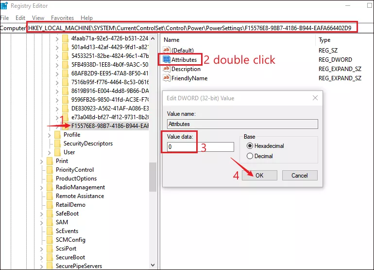Click the FriendlyName value name
This screenshot has width=374, height=270.
point(189,78)
